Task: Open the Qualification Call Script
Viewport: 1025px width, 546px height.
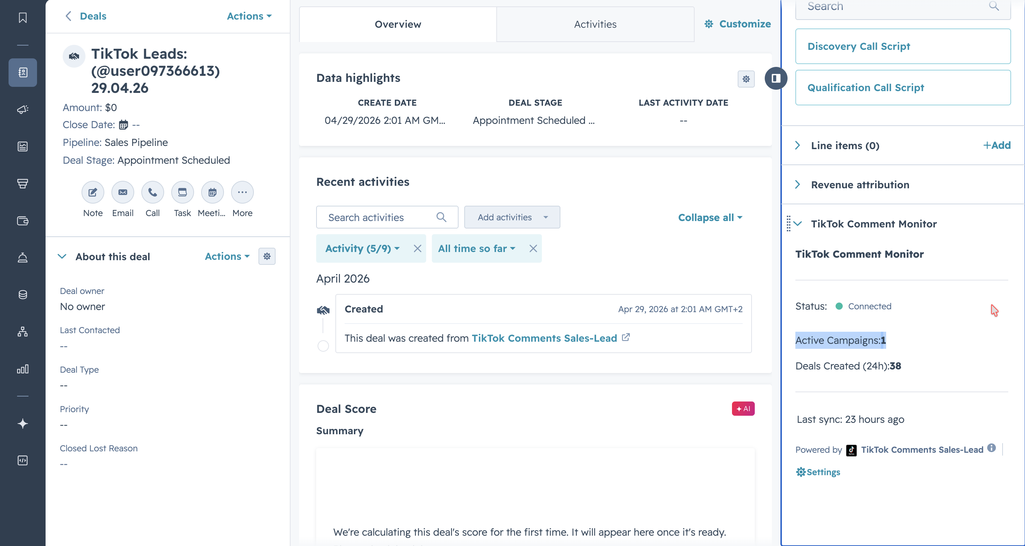Action: (x=903, y=88)
